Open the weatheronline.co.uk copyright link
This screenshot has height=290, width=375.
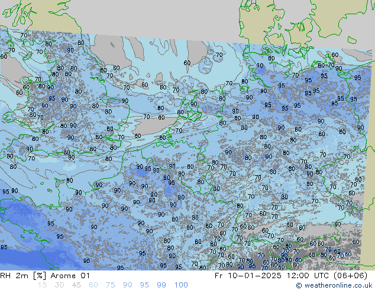(x=334, y=285)
